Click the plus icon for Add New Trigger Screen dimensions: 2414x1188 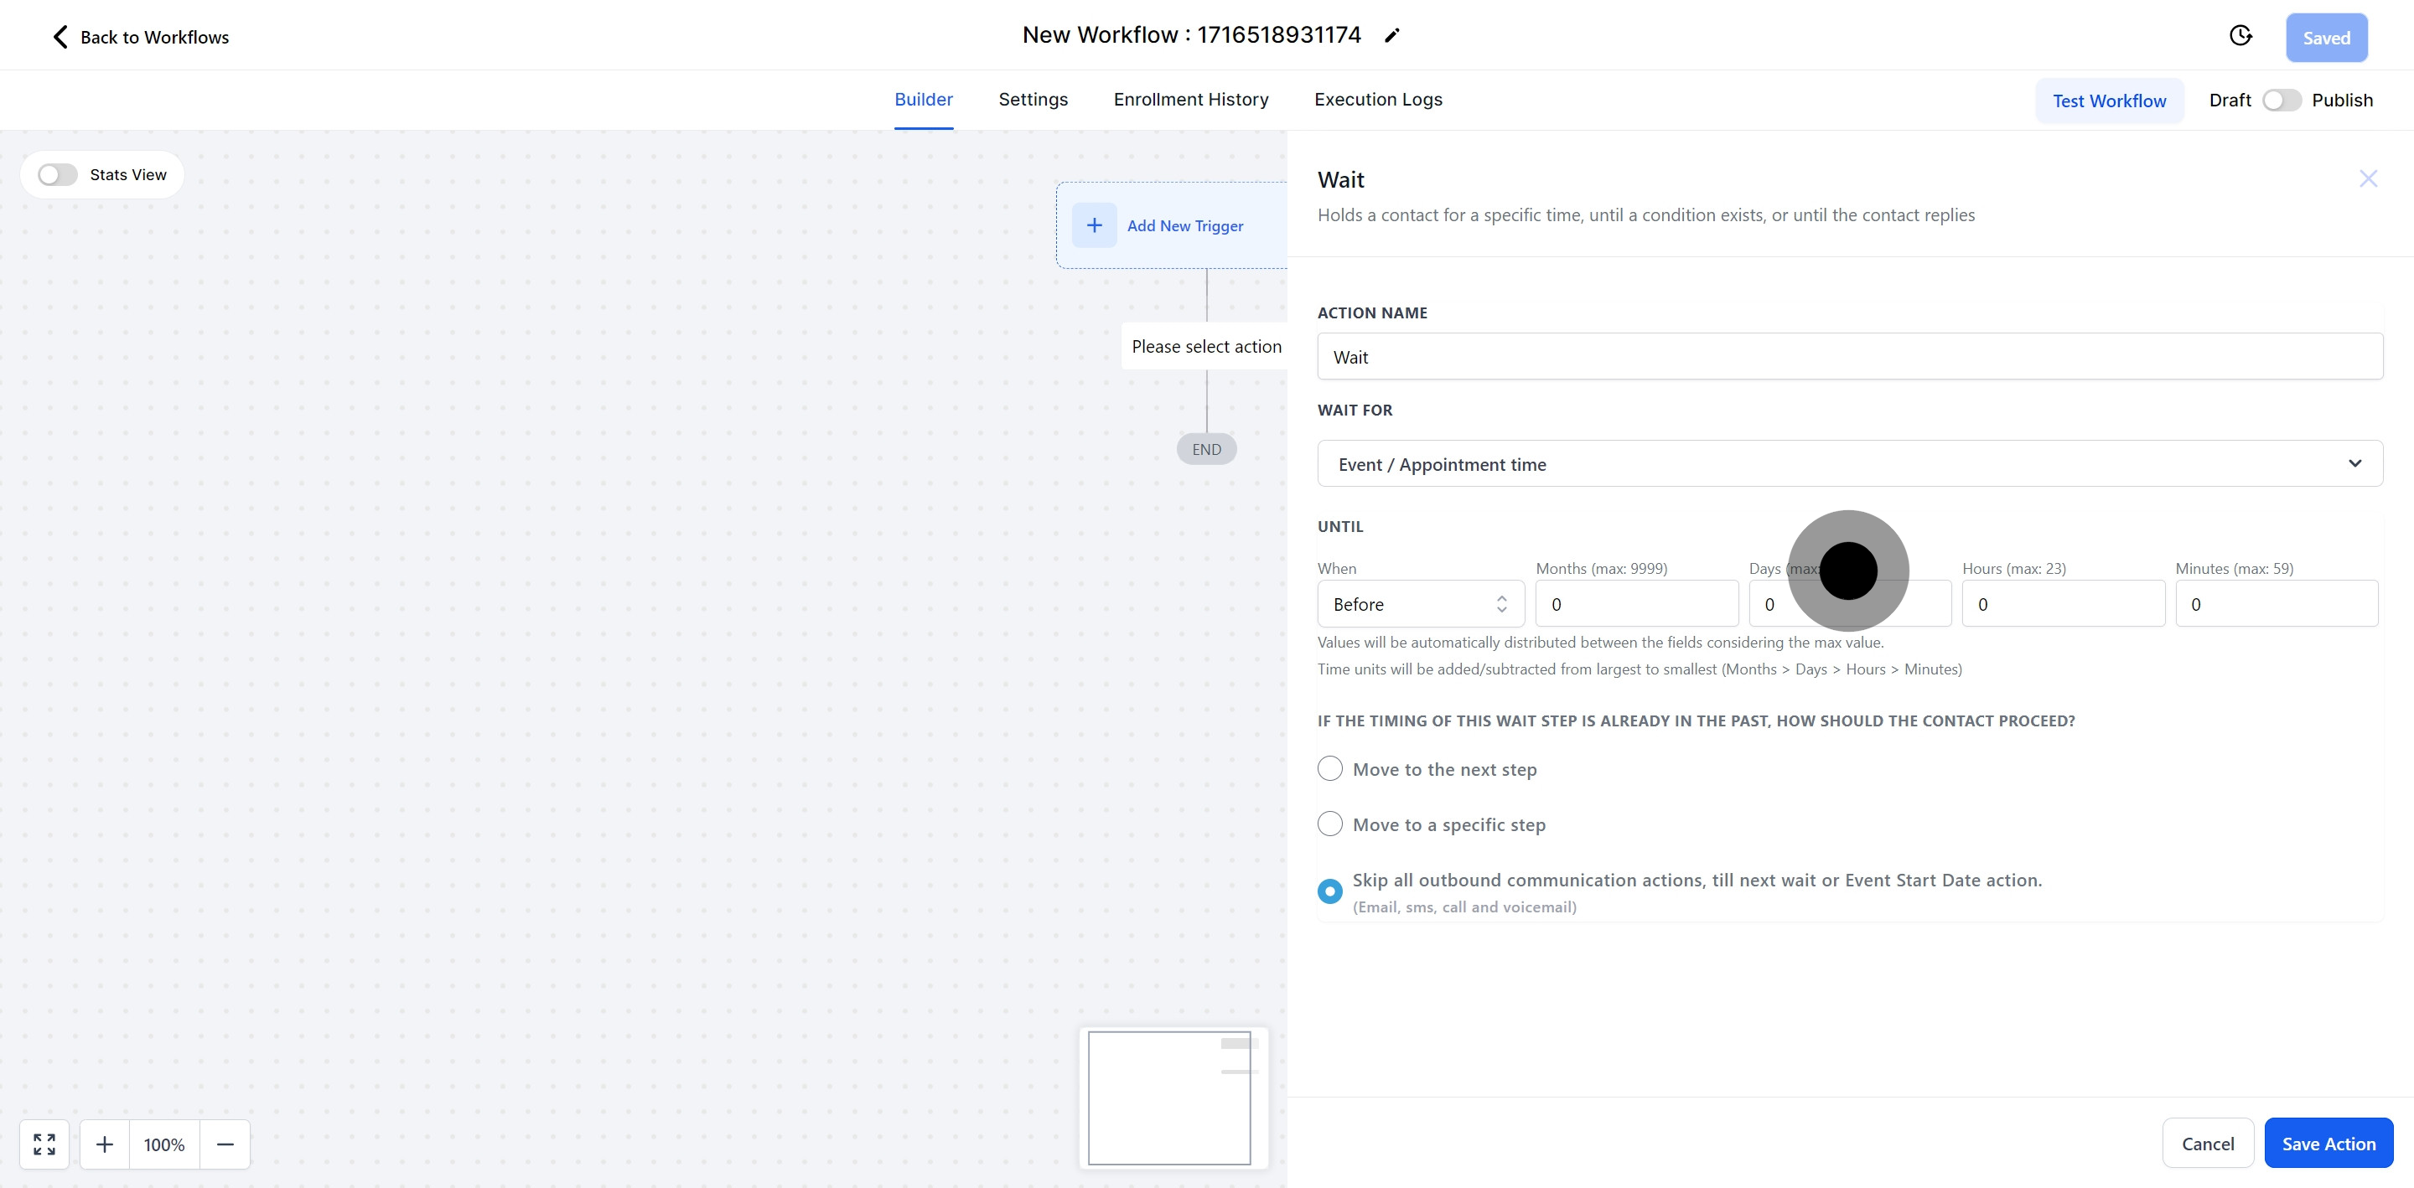coord(1094,226)
